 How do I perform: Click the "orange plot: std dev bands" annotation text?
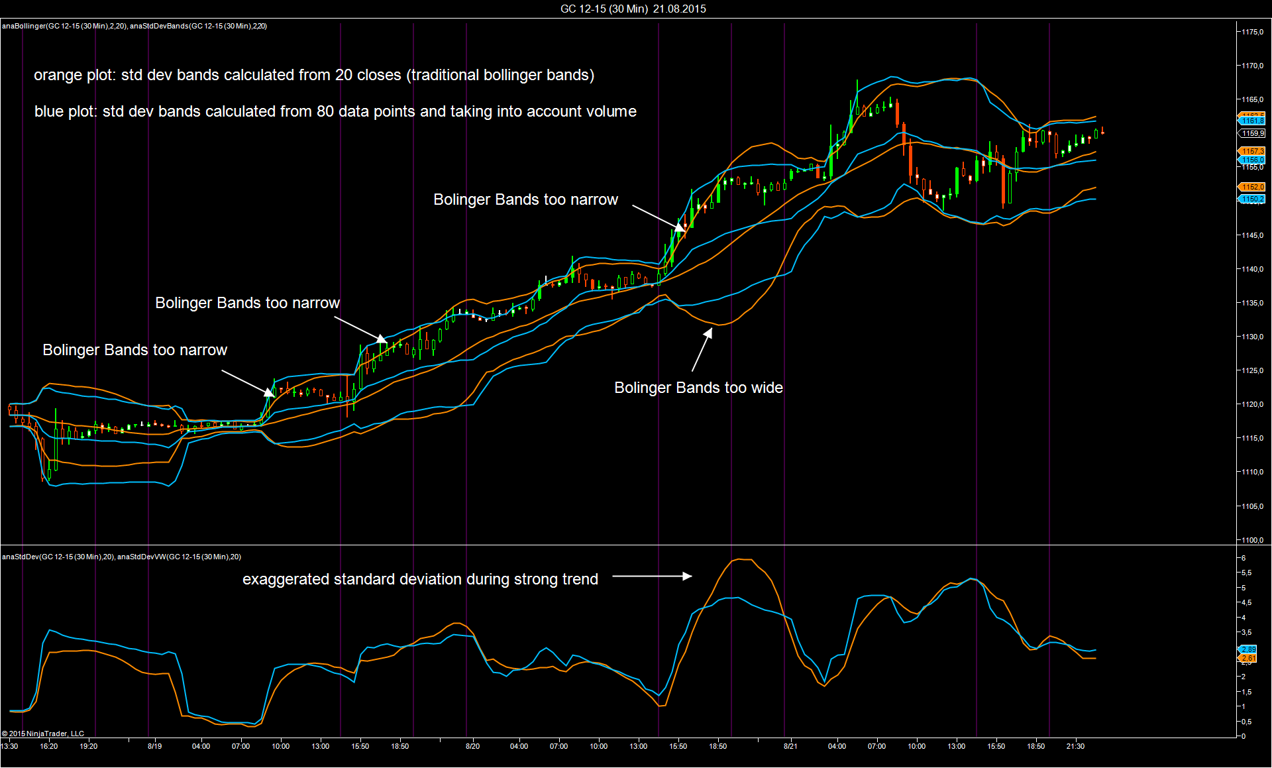[314, 75]
